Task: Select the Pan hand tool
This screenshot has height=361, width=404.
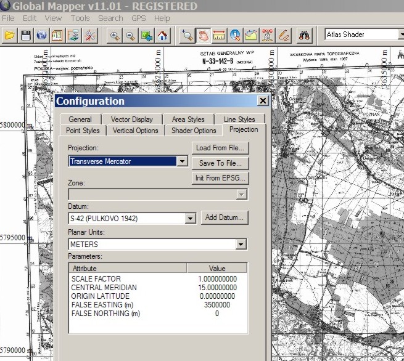Action: pyautogui.click(x=204, y=36)
